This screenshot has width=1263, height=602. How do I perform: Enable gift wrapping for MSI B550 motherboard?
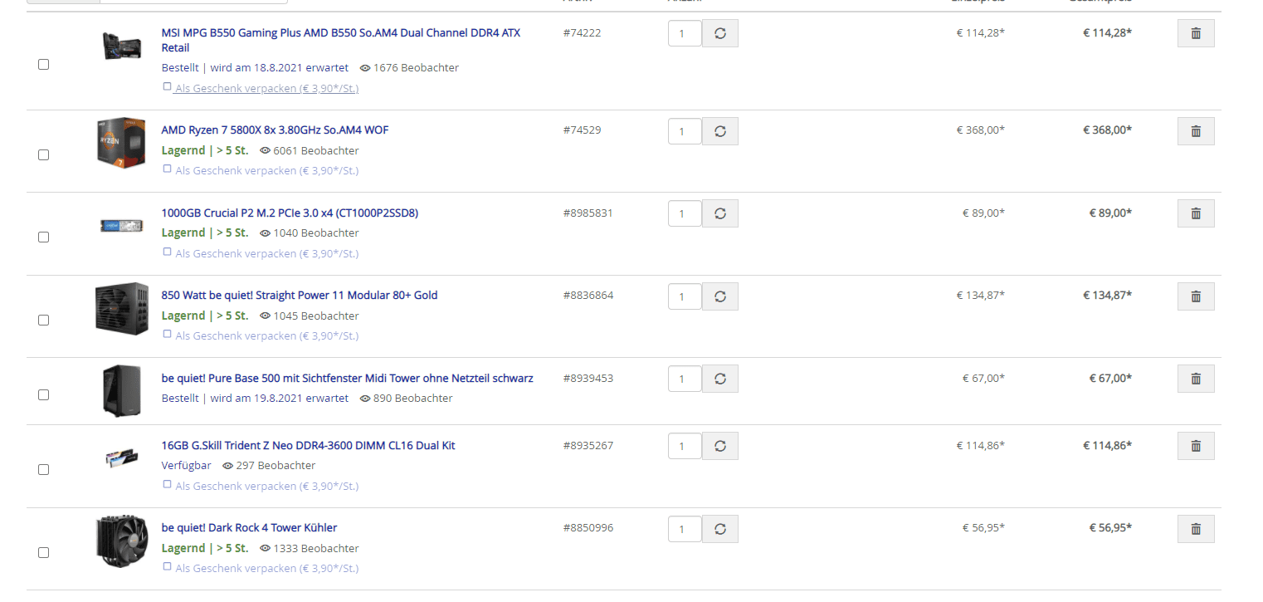click(168, 86)
